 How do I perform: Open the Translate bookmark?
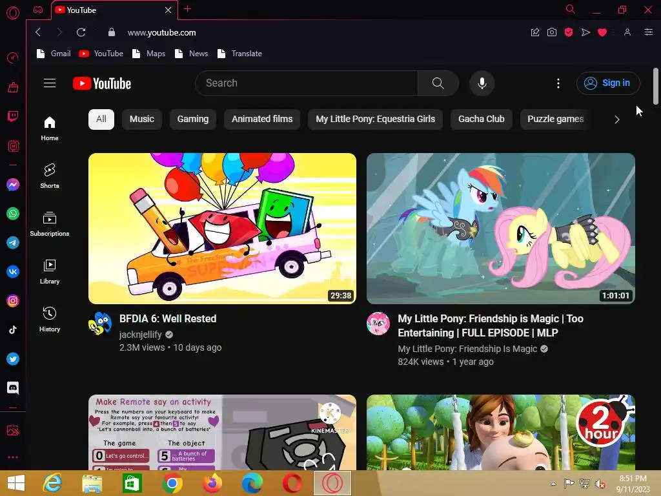tap(239, 54)
